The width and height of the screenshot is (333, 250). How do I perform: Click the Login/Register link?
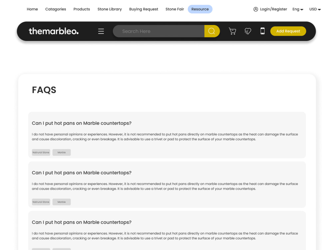click(x=273, y=9)
